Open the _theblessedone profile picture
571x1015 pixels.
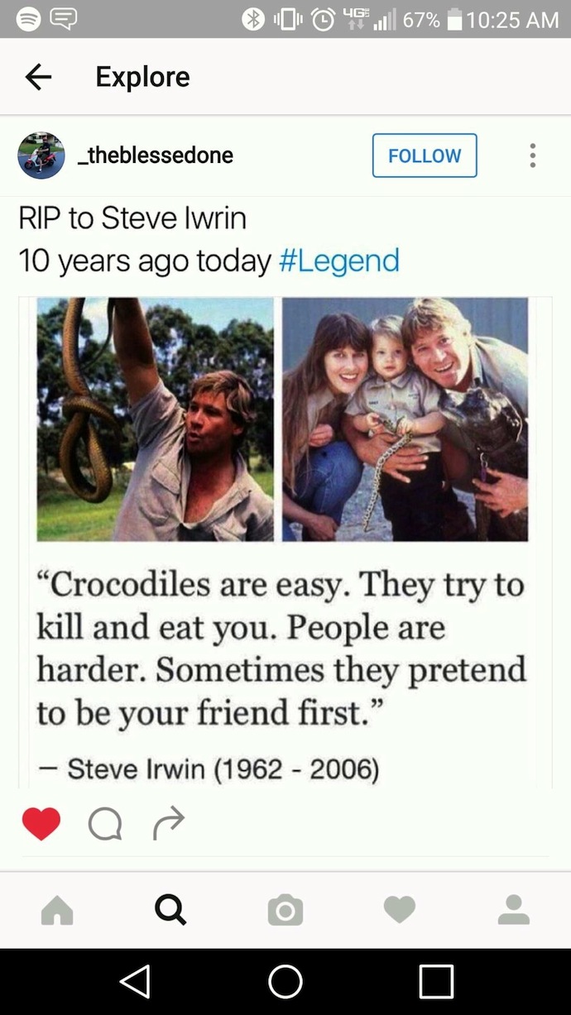point(41,156)
